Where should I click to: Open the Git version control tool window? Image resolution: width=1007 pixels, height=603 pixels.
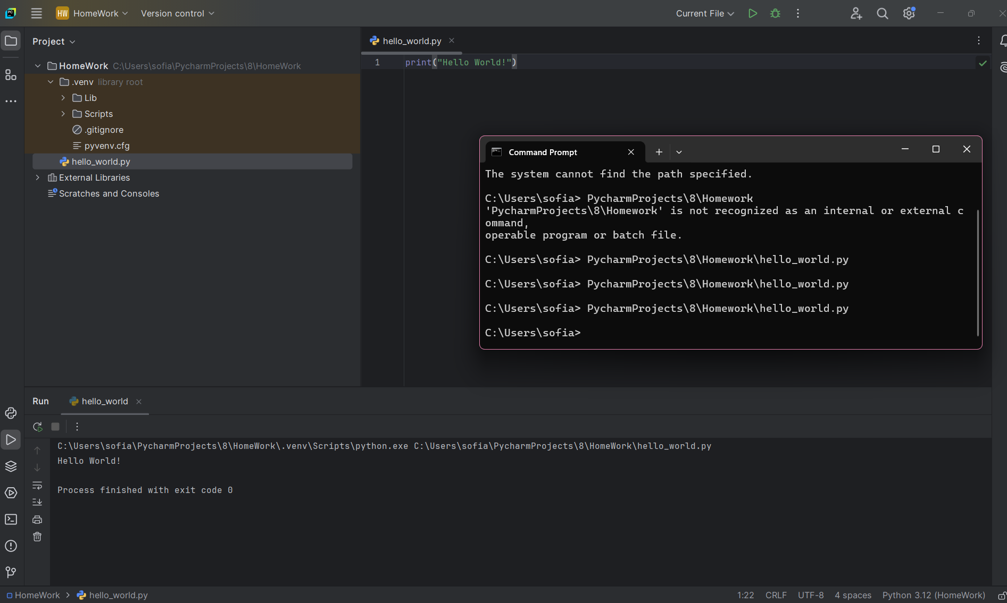[11, 572]
